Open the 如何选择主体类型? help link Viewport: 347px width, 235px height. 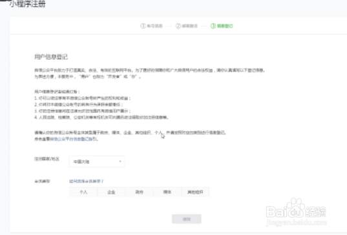click(x=87, y=181)
